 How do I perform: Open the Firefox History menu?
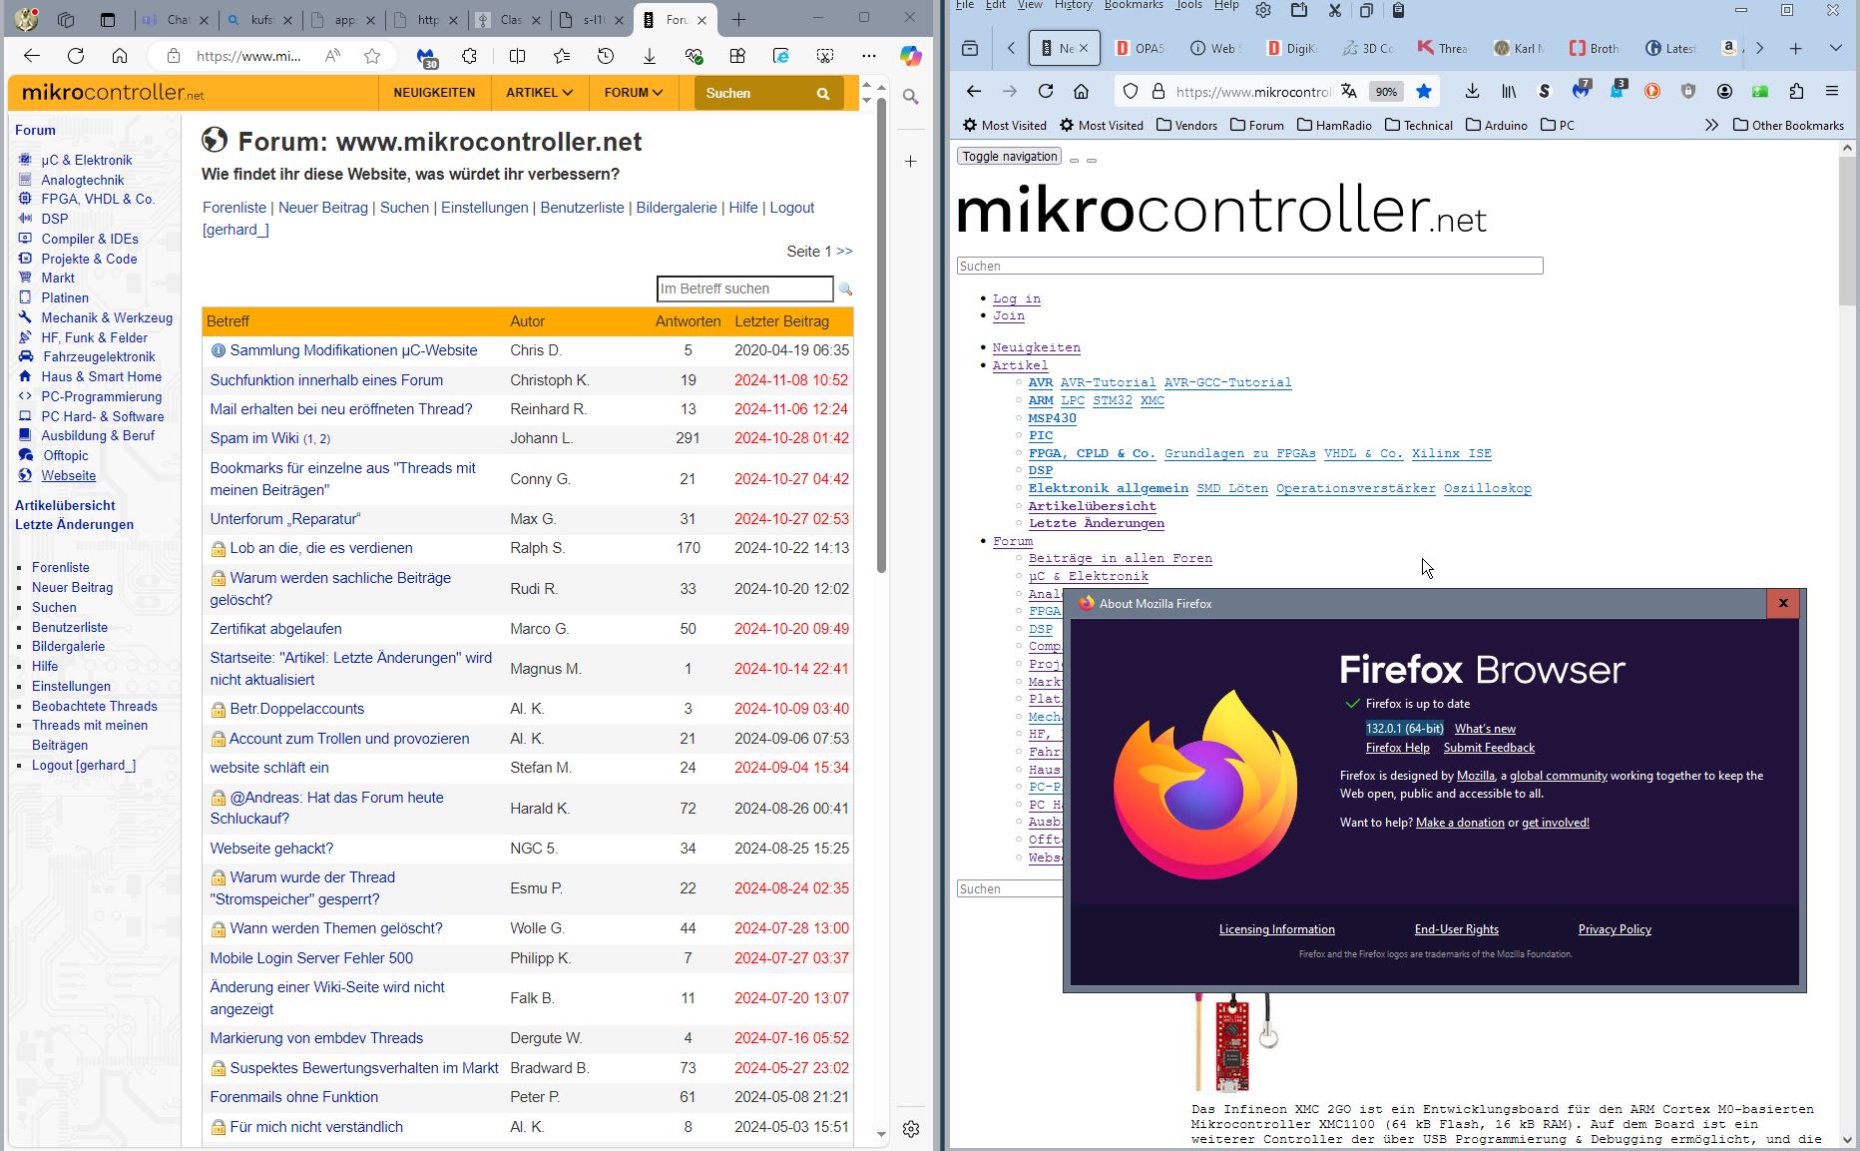(x=1073, y=5)
